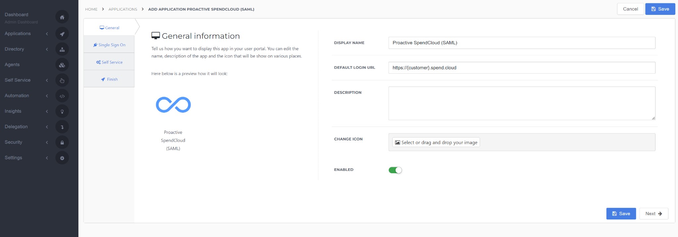Open the General wizard tab
The height and width of the screenshot is (237, 678).
[x=109, y=28]
